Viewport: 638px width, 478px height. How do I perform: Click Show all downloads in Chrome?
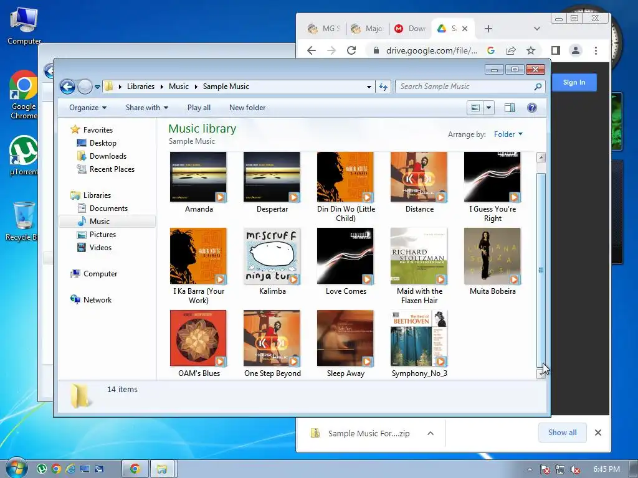tap(563, 433)
